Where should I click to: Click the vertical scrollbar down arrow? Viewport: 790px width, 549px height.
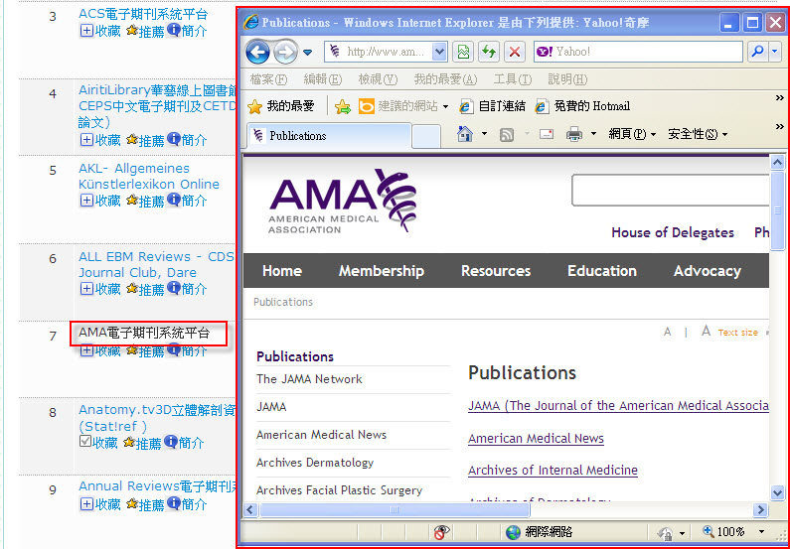[x=777, y=492]
